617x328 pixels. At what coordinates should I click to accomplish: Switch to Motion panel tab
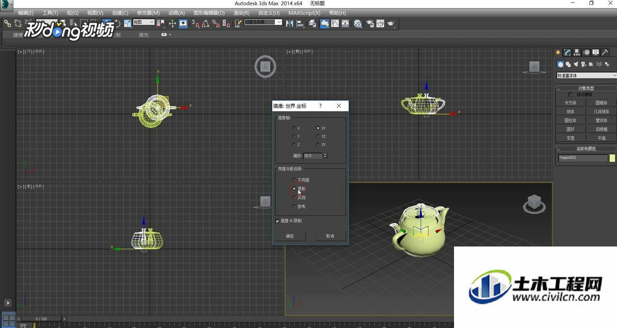click(x=587, y=52)
